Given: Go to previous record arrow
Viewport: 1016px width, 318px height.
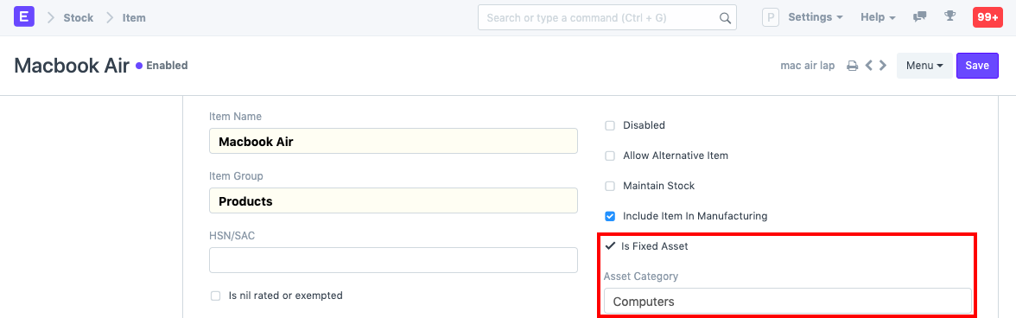Looking at the screenshot, I should [x=869, y=66].
